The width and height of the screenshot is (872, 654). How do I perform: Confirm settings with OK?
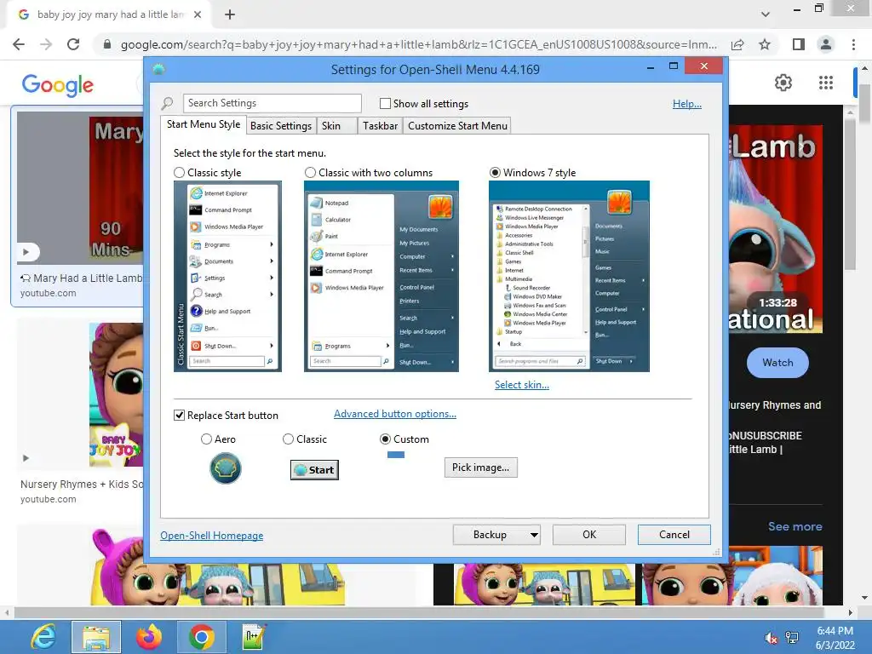click(x=589, y=535)
